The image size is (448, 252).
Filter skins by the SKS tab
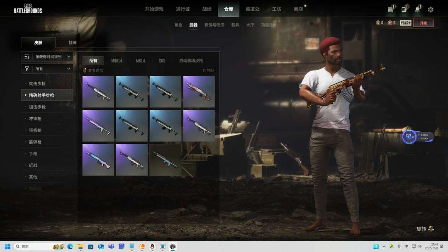coord(162,61)
